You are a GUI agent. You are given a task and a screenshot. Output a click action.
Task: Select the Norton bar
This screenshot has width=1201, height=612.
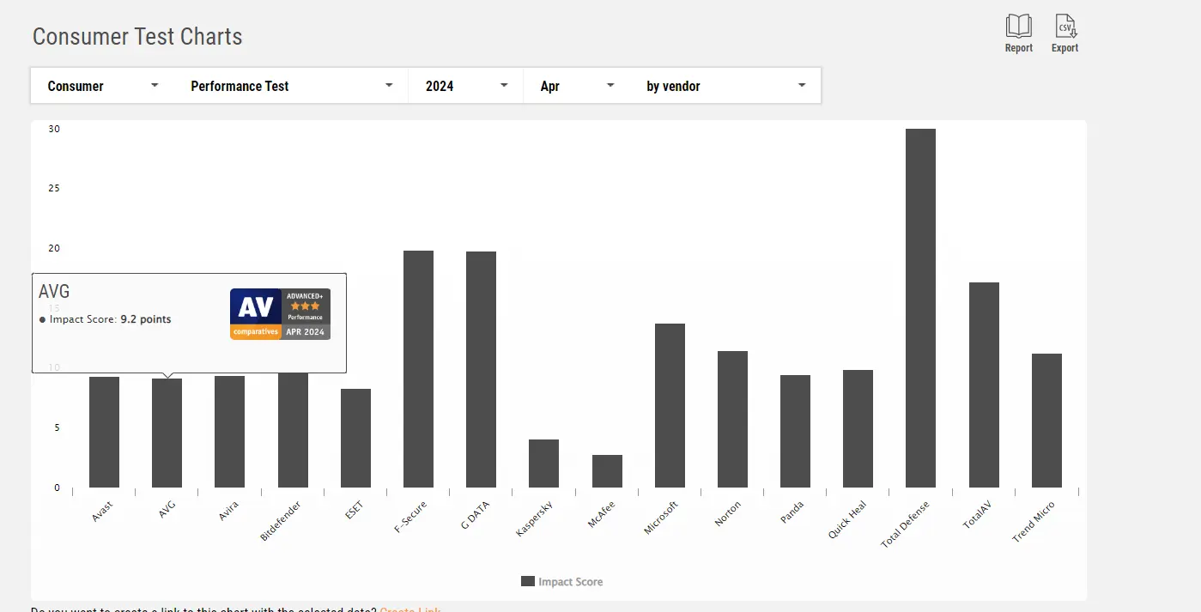(732, 420)
